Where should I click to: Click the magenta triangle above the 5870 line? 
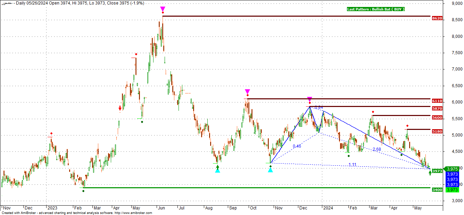[x=309, y=99]
